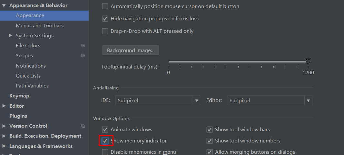344x155 pixels.
Task: Click the Tooltip initial delay slider handle
Action: 308,61
